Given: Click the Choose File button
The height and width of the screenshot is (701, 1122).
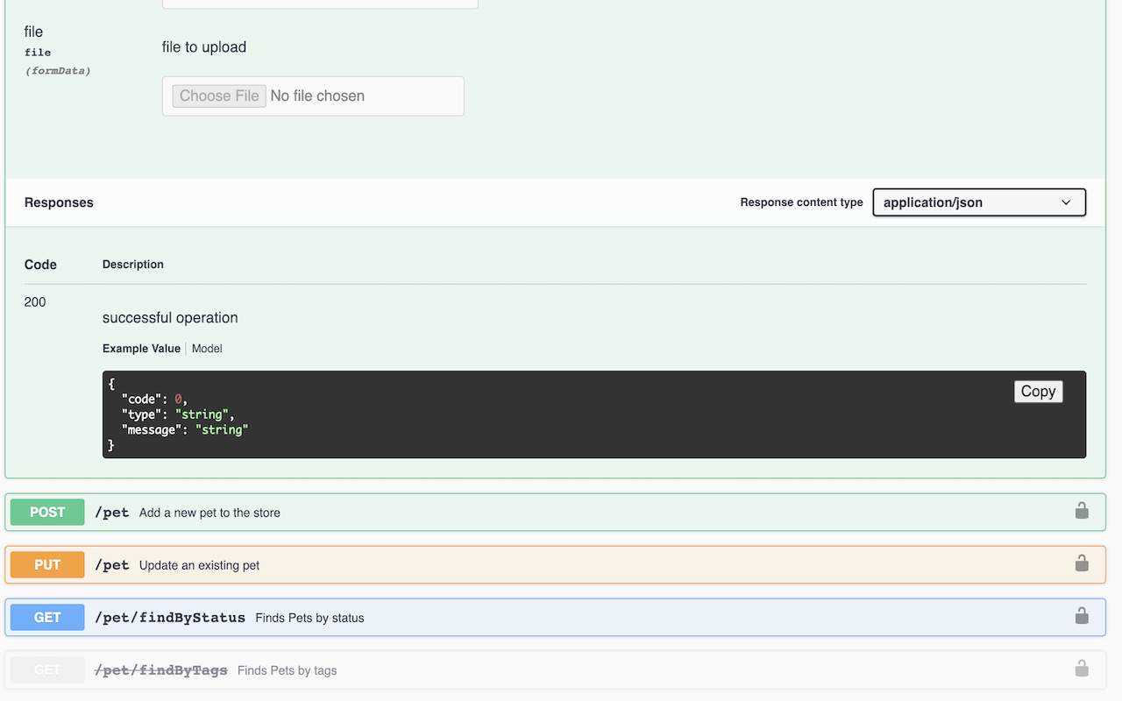Looking at the screenshot, I should coord(219,96).
